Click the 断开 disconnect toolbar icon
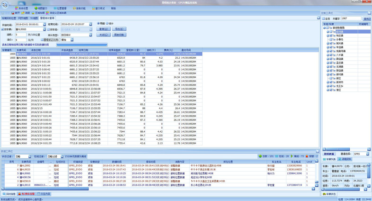 click(13, 13)
